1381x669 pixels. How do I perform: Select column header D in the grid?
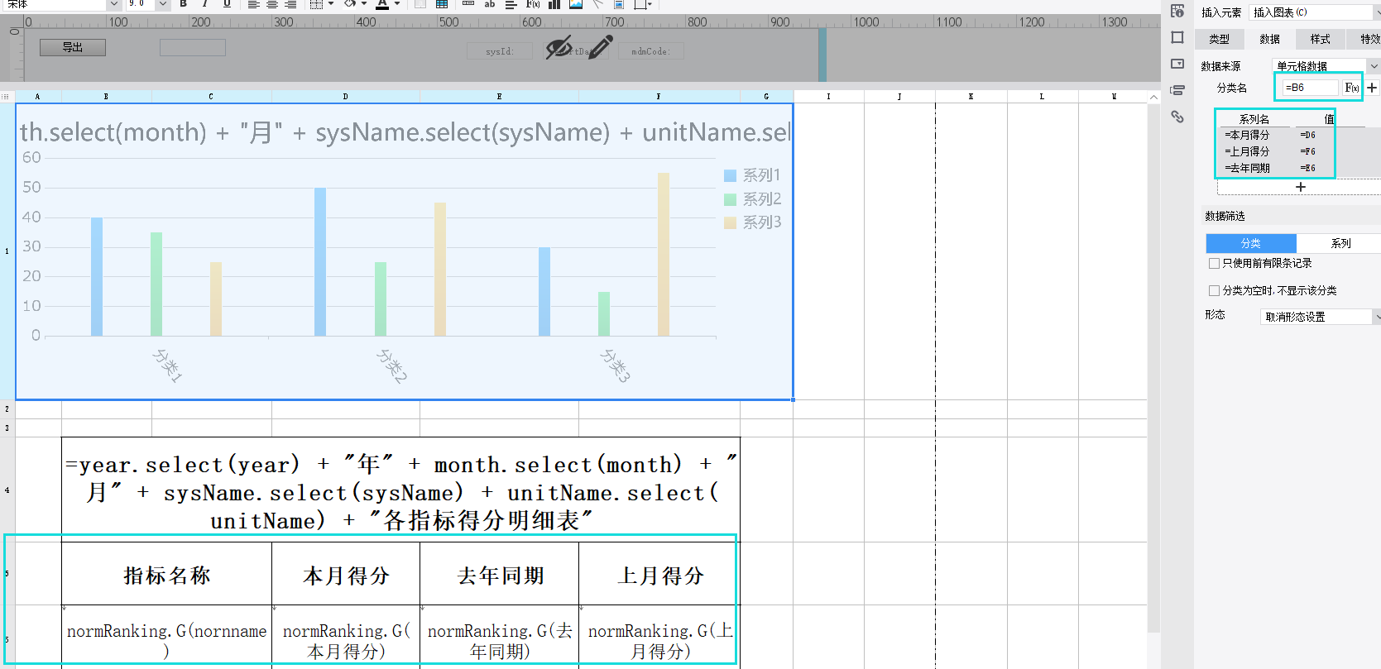coord(345,97)
